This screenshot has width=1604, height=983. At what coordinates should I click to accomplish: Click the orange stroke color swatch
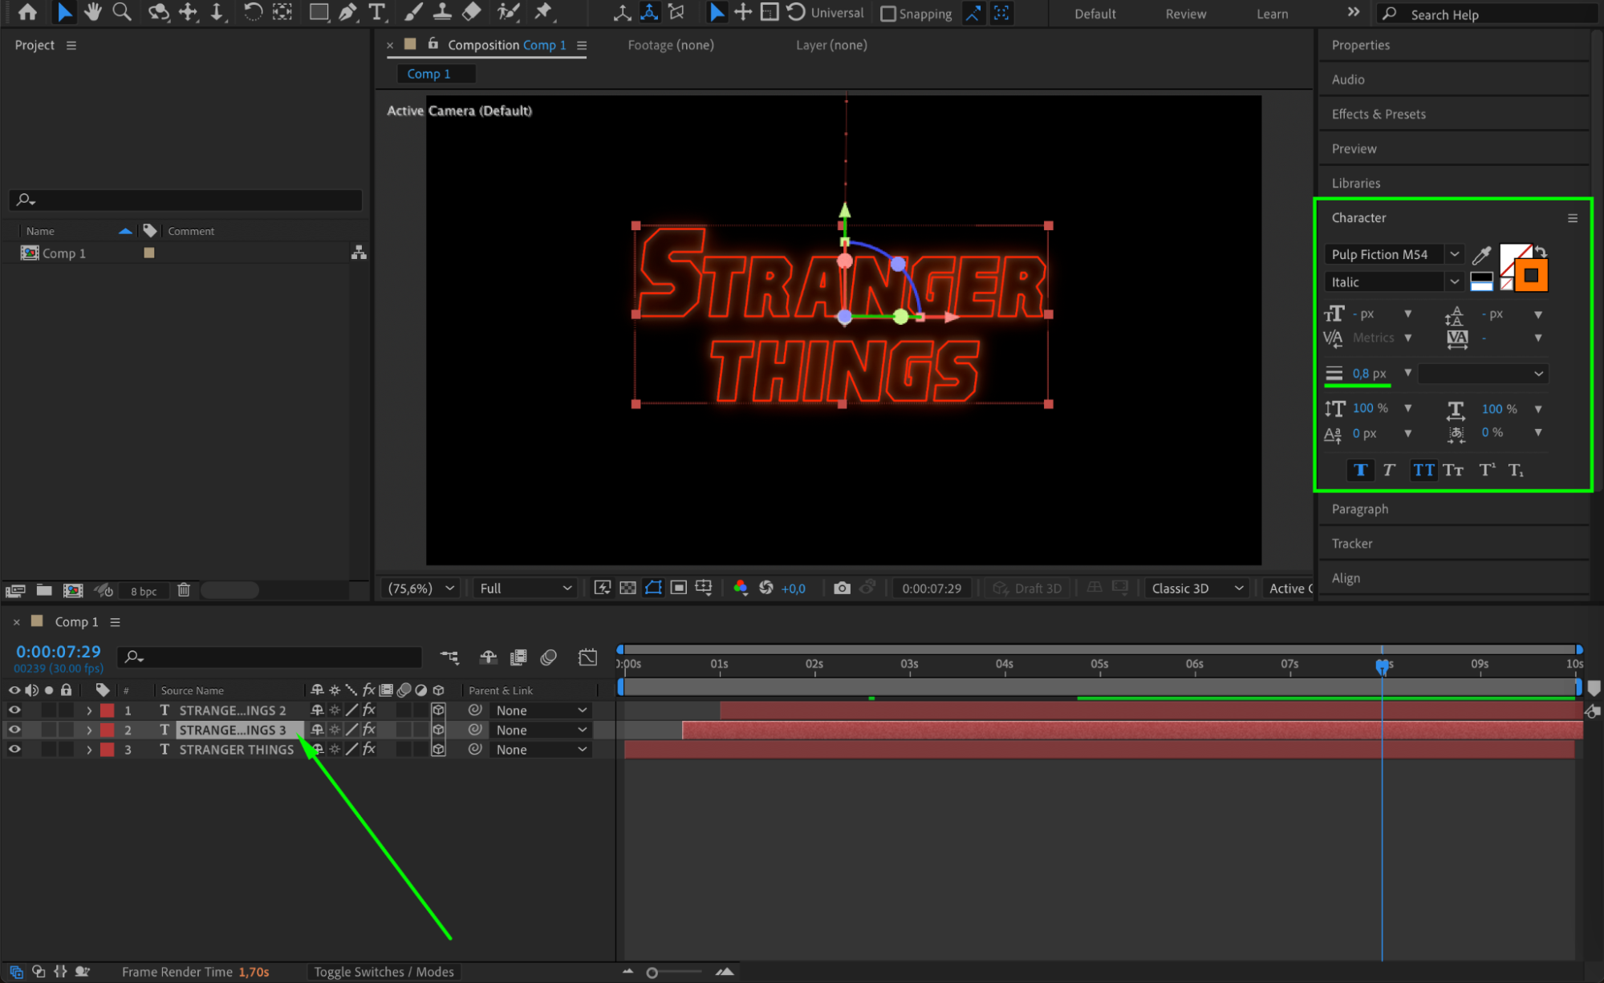coord(1530,276)
